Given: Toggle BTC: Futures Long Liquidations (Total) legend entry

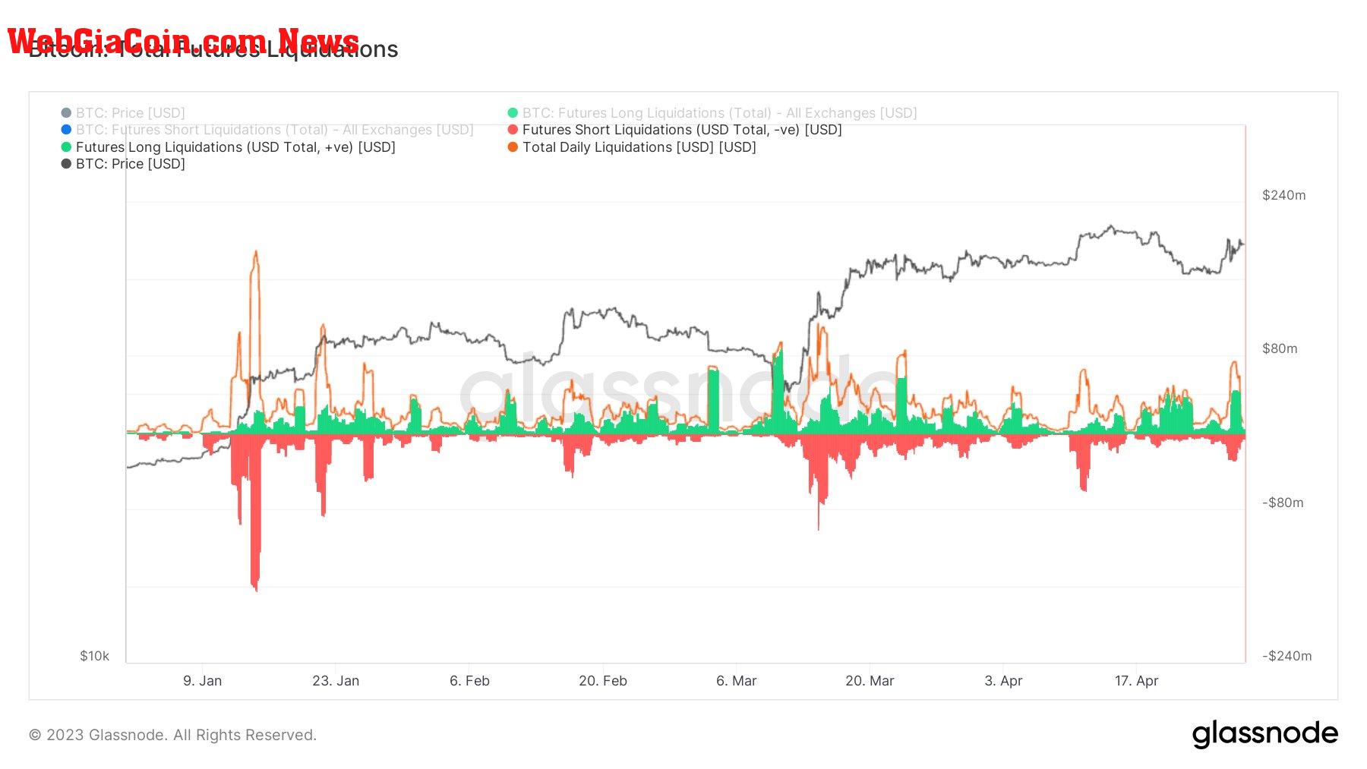Looking at the screenshot, I should tap(712, 113).
